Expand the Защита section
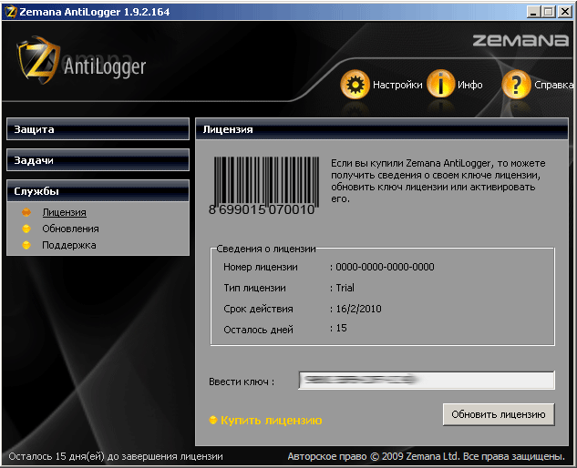 click(x=98, y=129)
